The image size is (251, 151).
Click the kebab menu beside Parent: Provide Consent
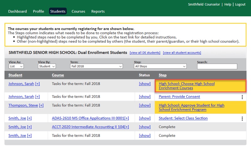[242, 97]
